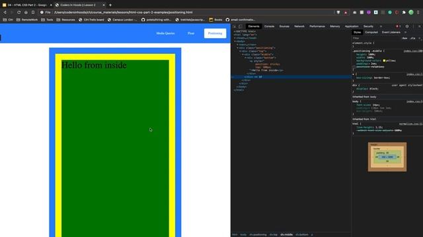Click the red triangle rewards icon
The width and height of the screenshot is (423, 237).
pos(346,13)
